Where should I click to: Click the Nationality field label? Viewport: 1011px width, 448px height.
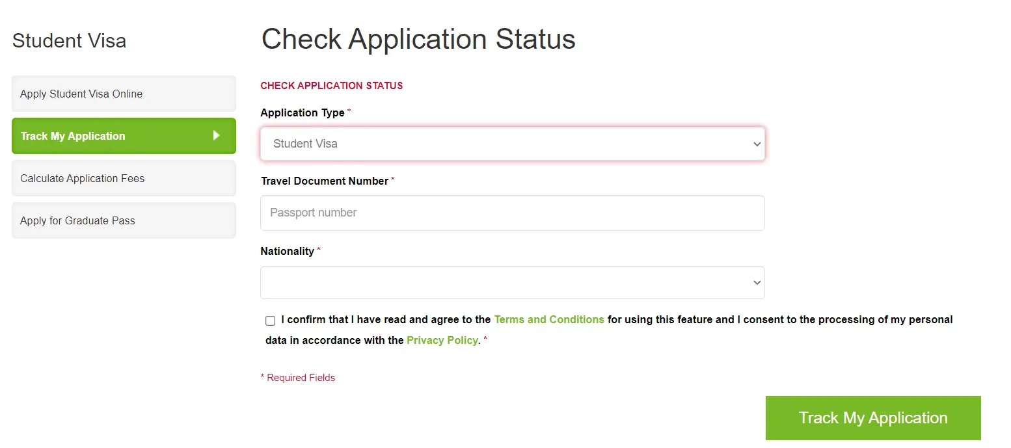[x=288, y=251]
